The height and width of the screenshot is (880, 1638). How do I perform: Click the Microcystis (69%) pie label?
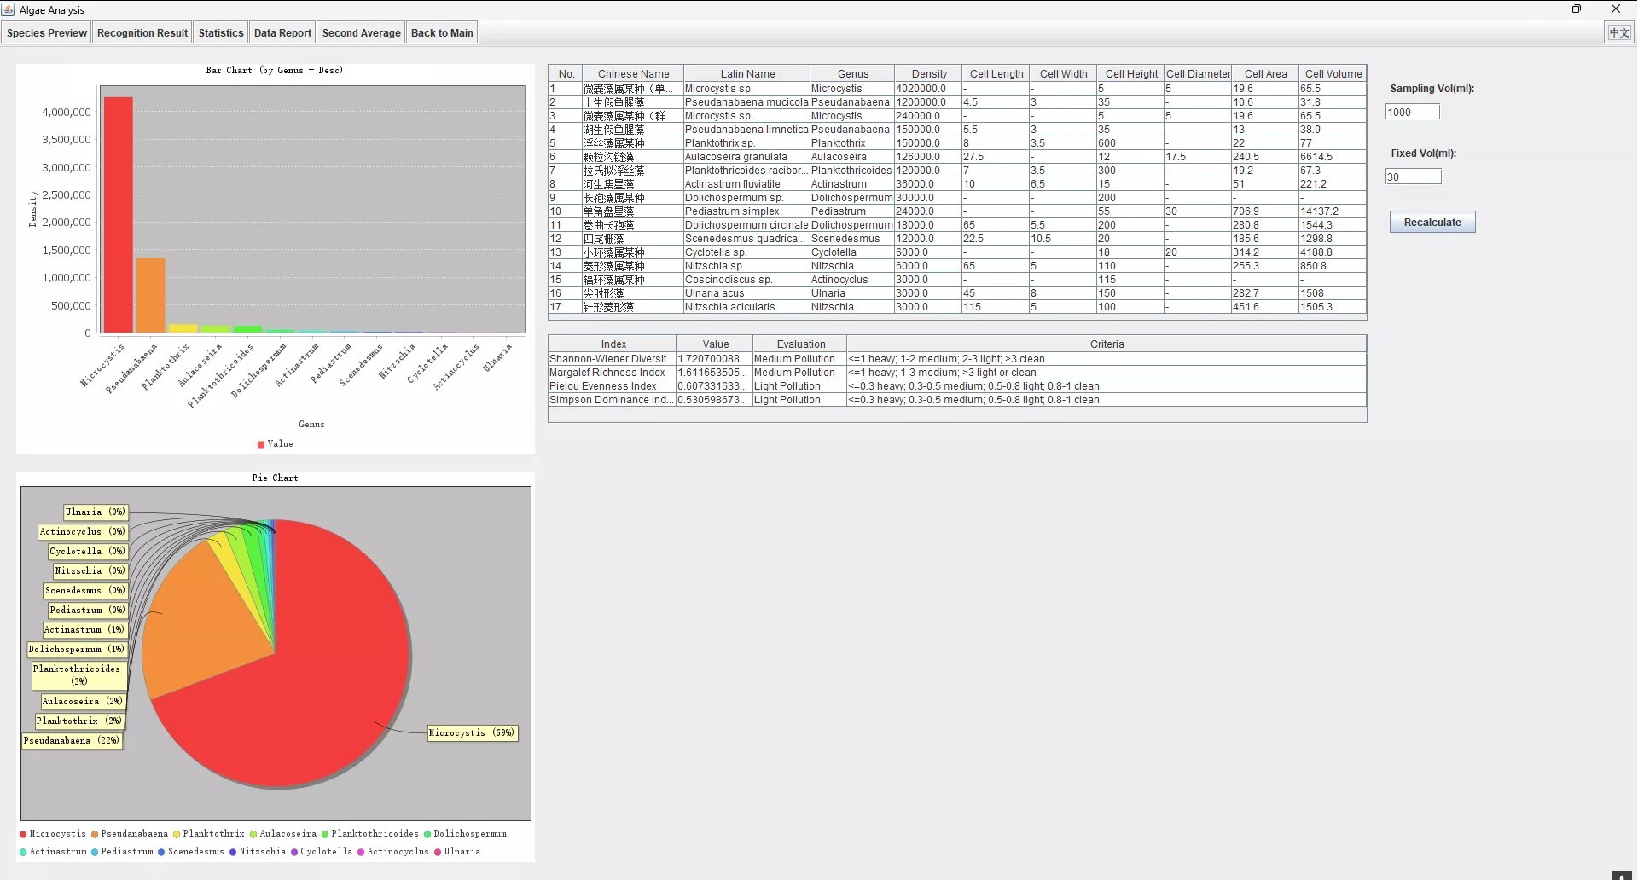(x=473, y=733)
